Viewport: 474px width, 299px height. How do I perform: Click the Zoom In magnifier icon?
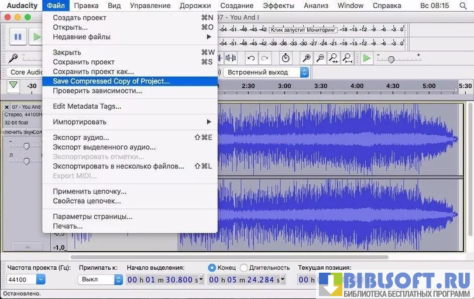click(x=306, y=58)
